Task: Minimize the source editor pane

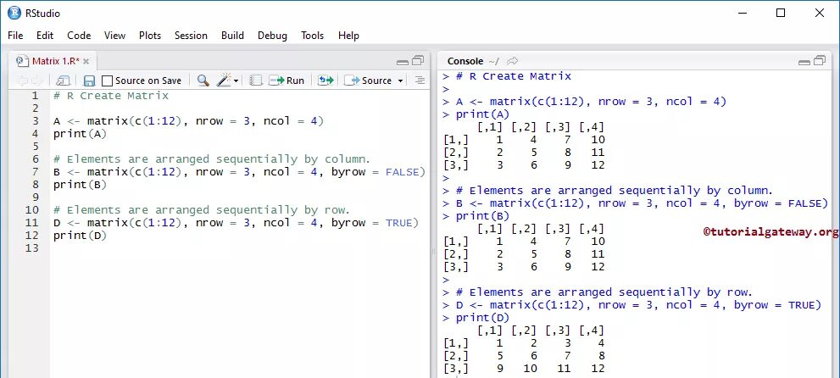Action: (x=403, y=62)
